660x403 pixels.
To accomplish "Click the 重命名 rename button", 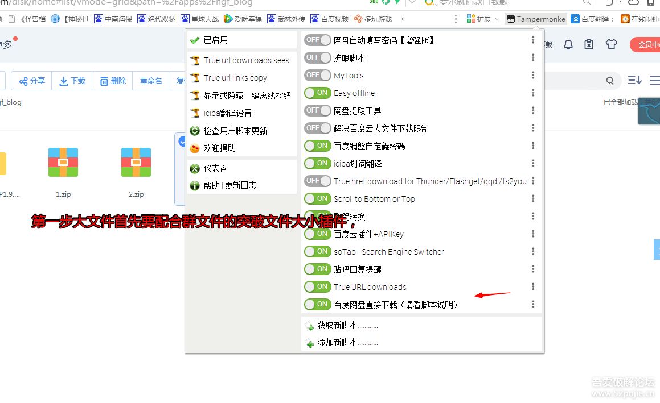I will (151, 81).
